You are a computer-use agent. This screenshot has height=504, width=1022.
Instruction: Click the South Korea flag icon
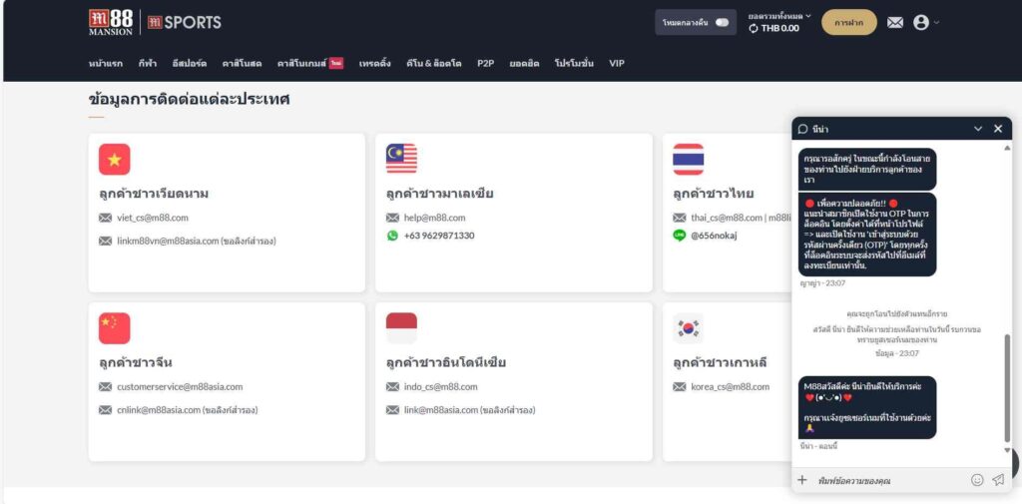(689, 328)
